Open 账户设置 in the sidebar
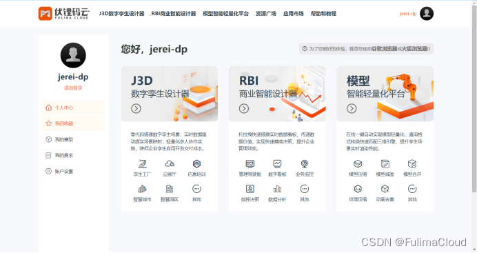477x253 pixels. [x=73, y=172]
